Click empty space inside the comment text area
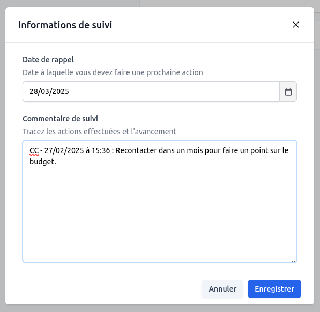This screenshot has height=312, width=320. (160, 213)
